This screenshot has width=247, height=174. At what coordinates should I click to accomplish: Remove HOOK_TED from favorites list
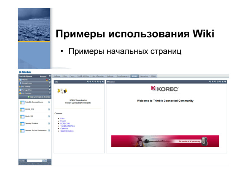coord(49,109)
